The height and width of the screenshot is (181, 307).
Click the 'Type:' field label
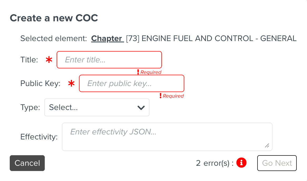coord(30,107)
